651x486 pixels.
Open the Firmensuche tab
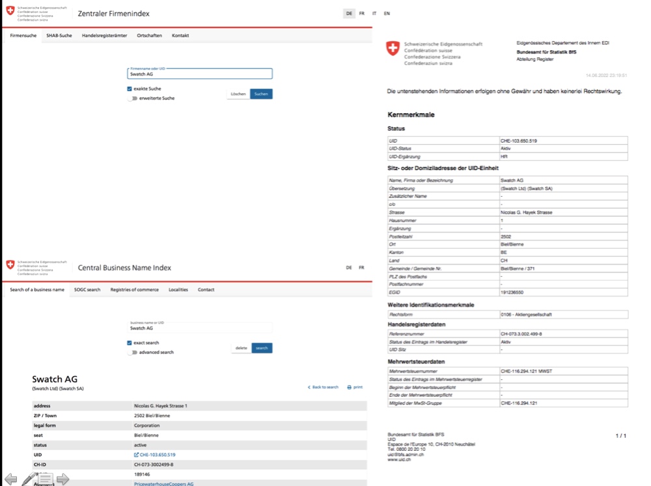[x=23, y=36]
